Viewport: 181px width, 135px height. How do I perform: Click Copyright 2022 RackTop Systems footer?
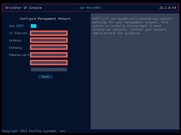34,131
